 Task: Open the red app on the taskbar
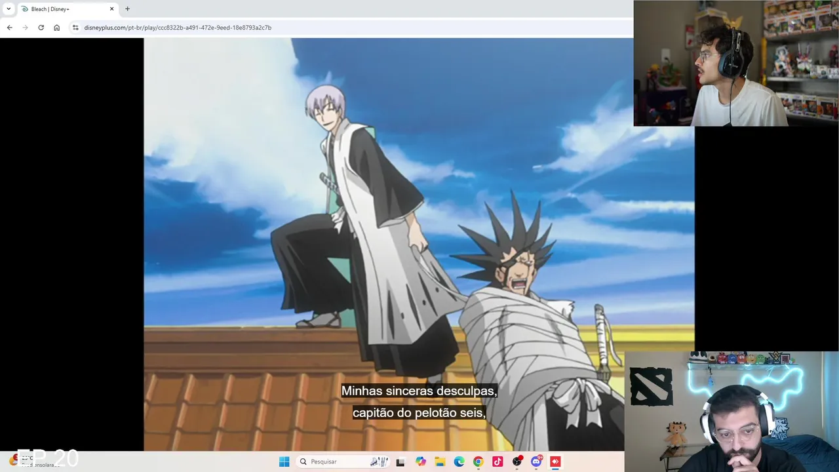[x=555, y=462]
